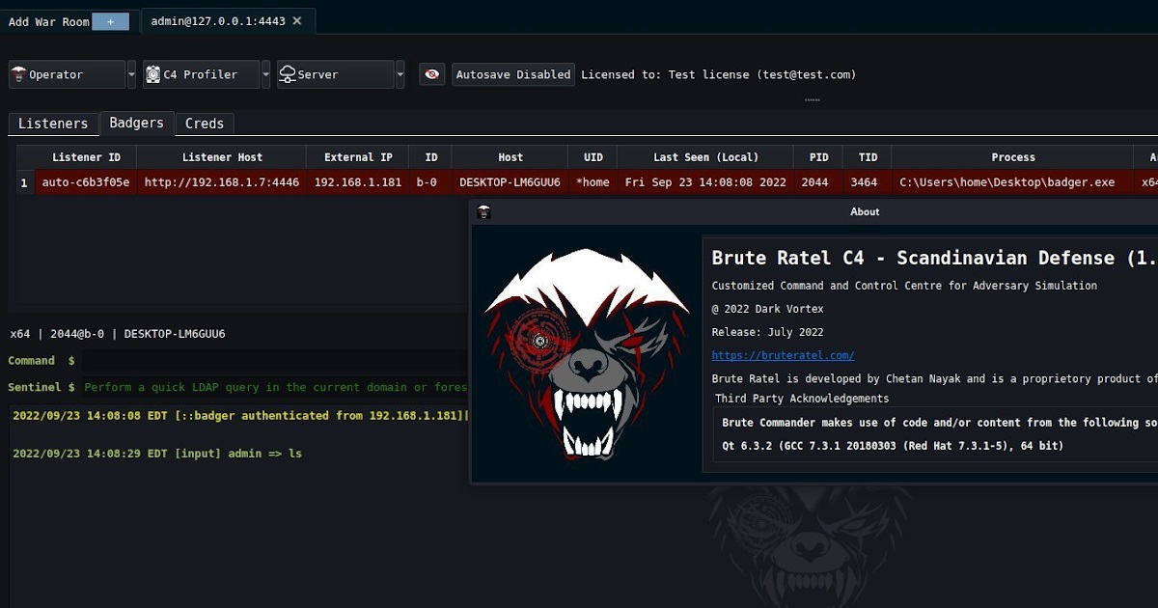Click the Release: July 2022 text
The height and width of the screenshot is (608, 1158).
767,332
